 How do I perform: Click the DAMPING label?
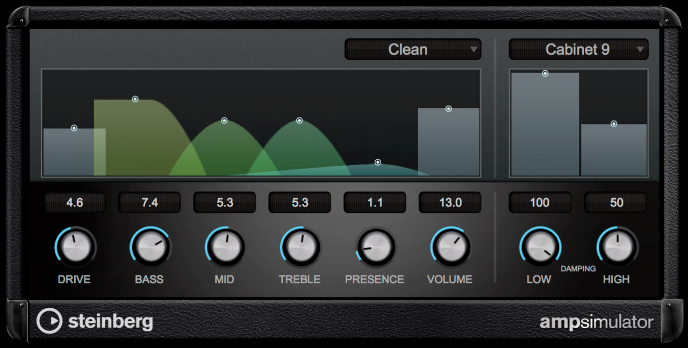pyautogui.click(x=578, y=269)
